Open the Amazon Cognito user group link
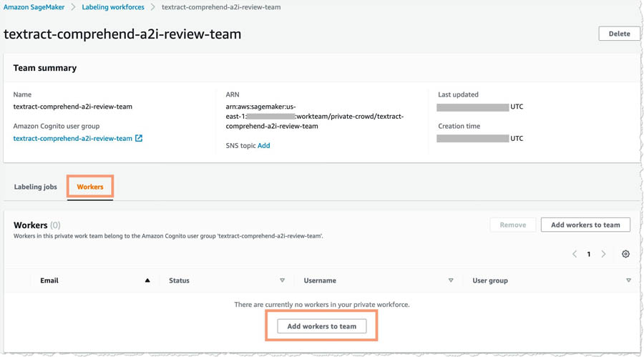 [x=73, y=139]
